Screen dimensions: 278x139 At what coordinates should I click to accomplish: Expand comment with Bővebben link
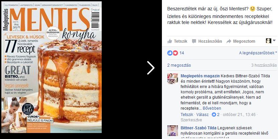[x=212, y=108]
